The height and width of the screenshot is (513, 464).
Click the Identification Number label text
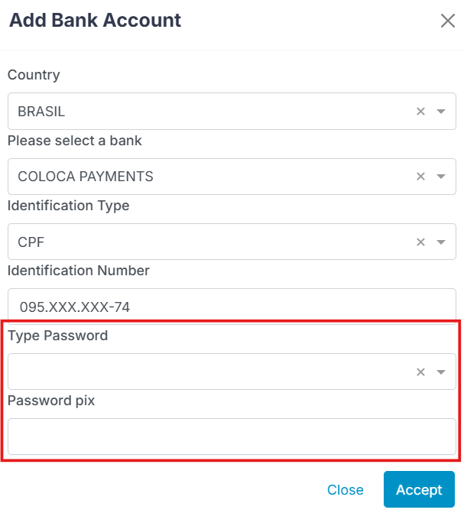79,271
